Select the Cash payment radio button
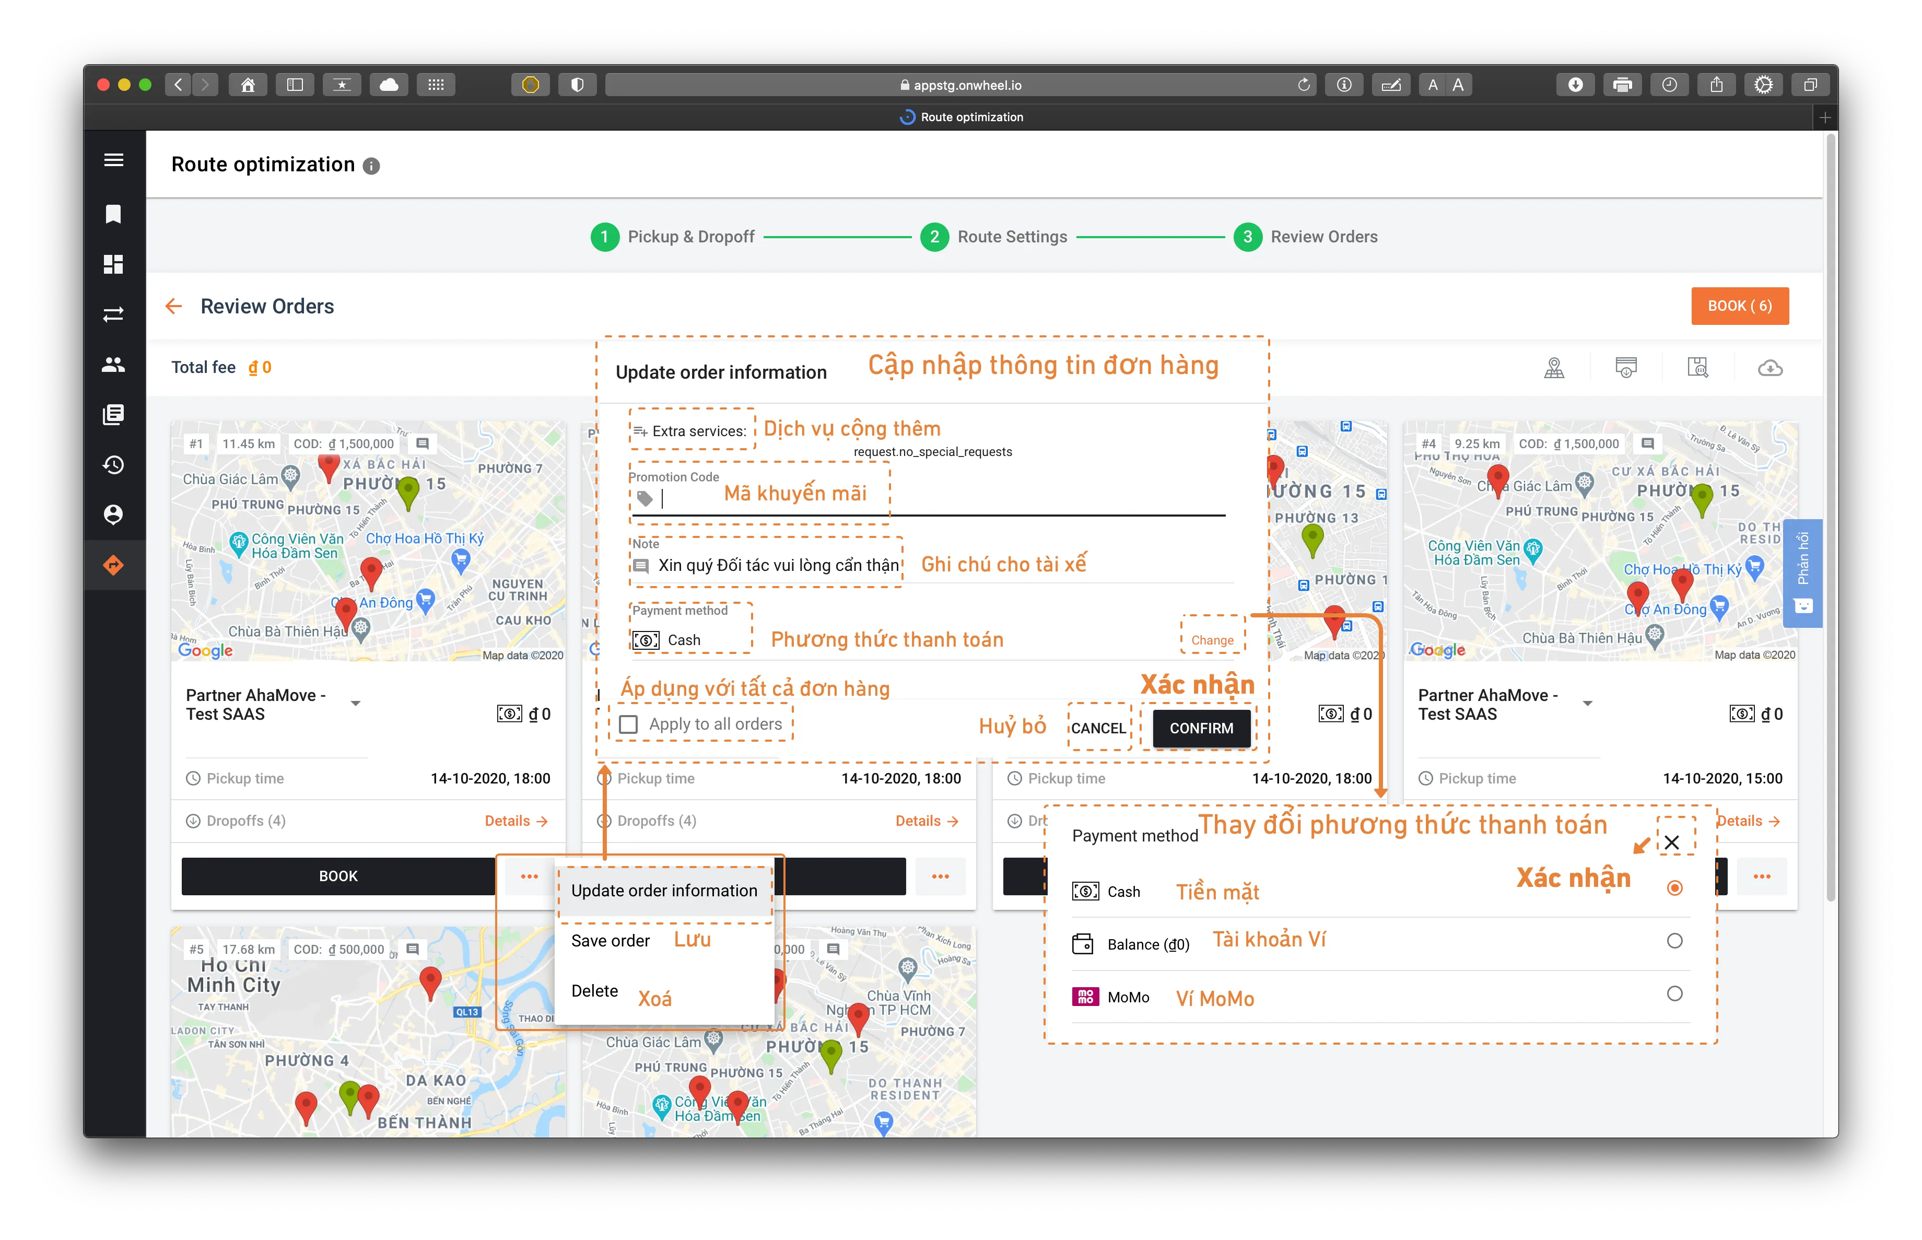1922x1240 pixels. (x=1675, y=888)
